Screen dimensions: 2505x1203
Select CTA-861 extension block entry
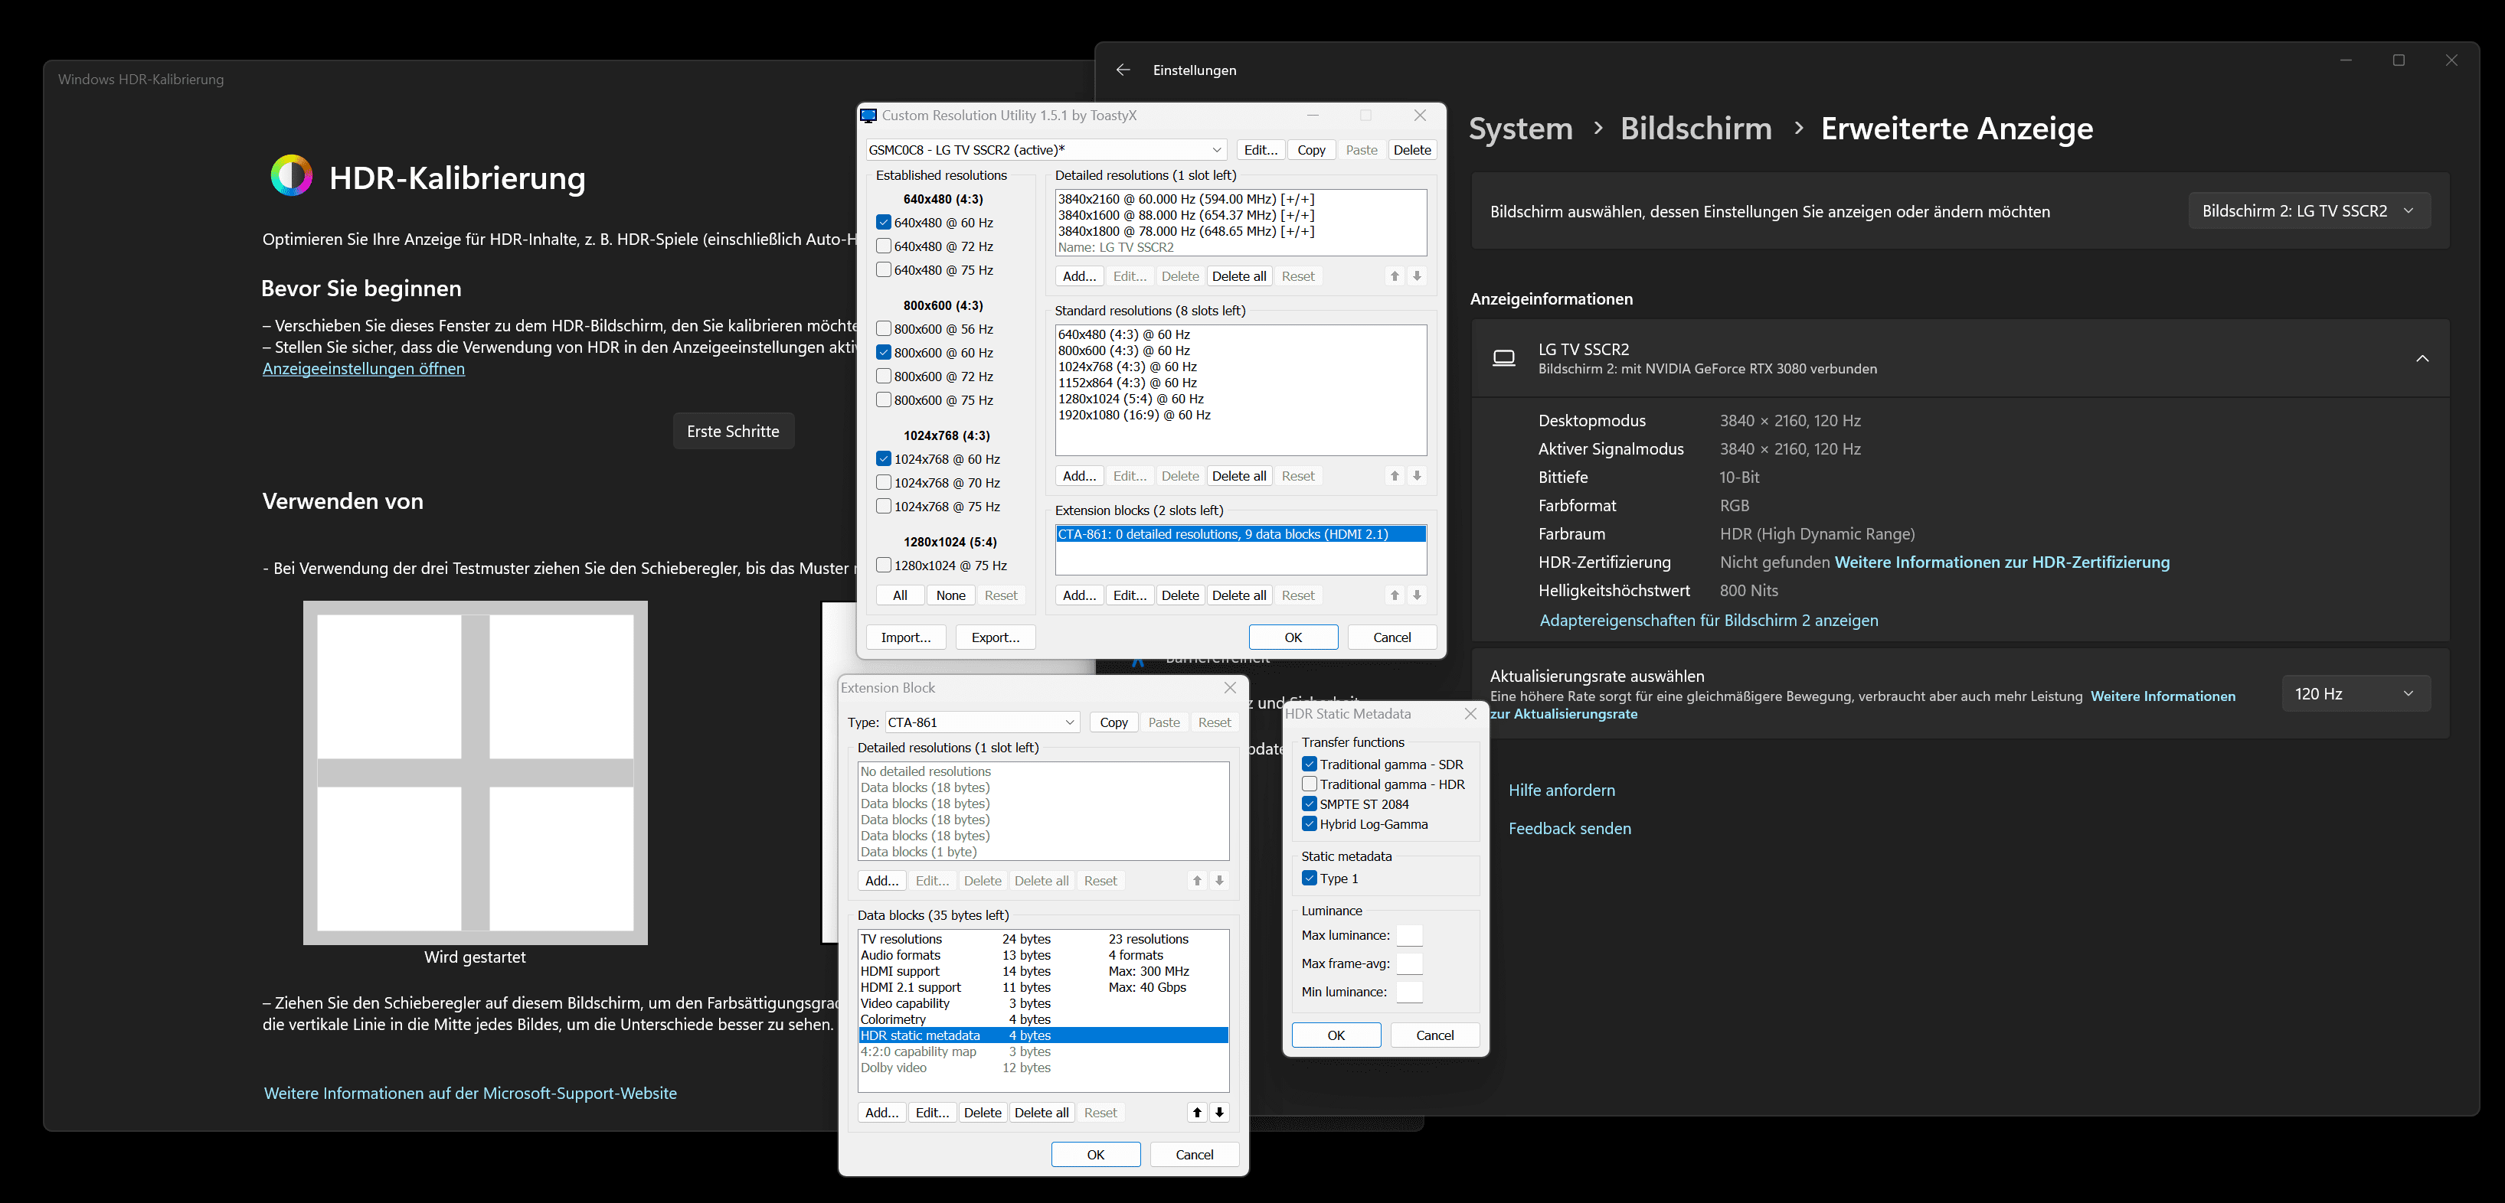(x=1240, y=534)
